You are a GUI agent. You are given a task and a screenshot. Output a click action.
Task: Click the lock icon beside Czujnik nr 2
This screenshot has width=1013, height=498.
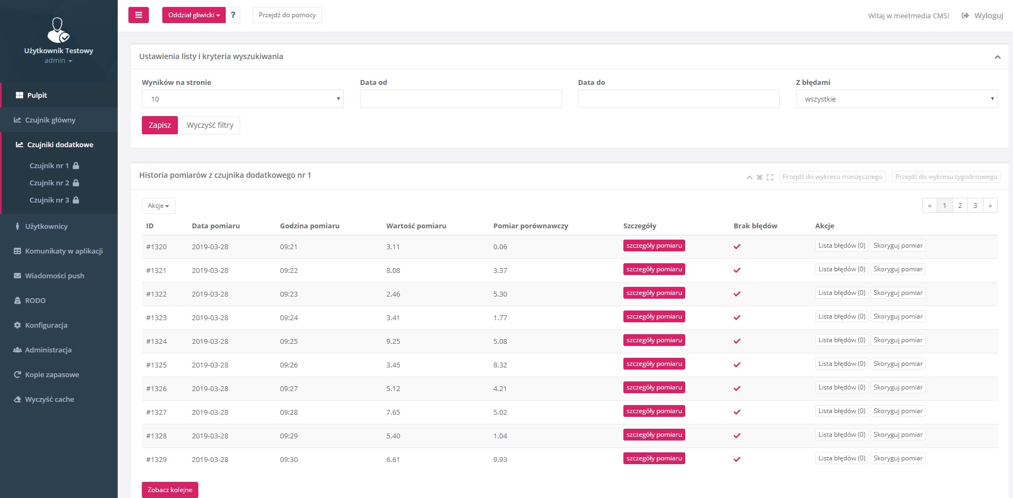click(x=76, y=183)
